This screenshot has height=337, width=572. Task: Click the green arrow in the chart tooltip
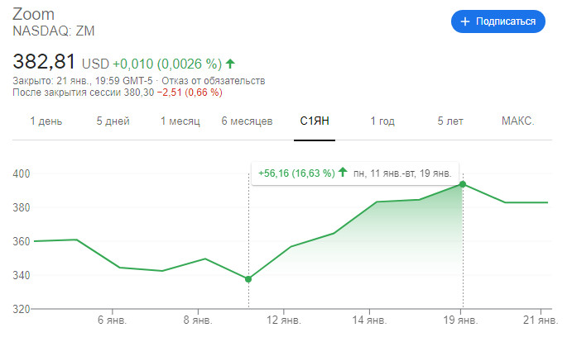[341, 173]
